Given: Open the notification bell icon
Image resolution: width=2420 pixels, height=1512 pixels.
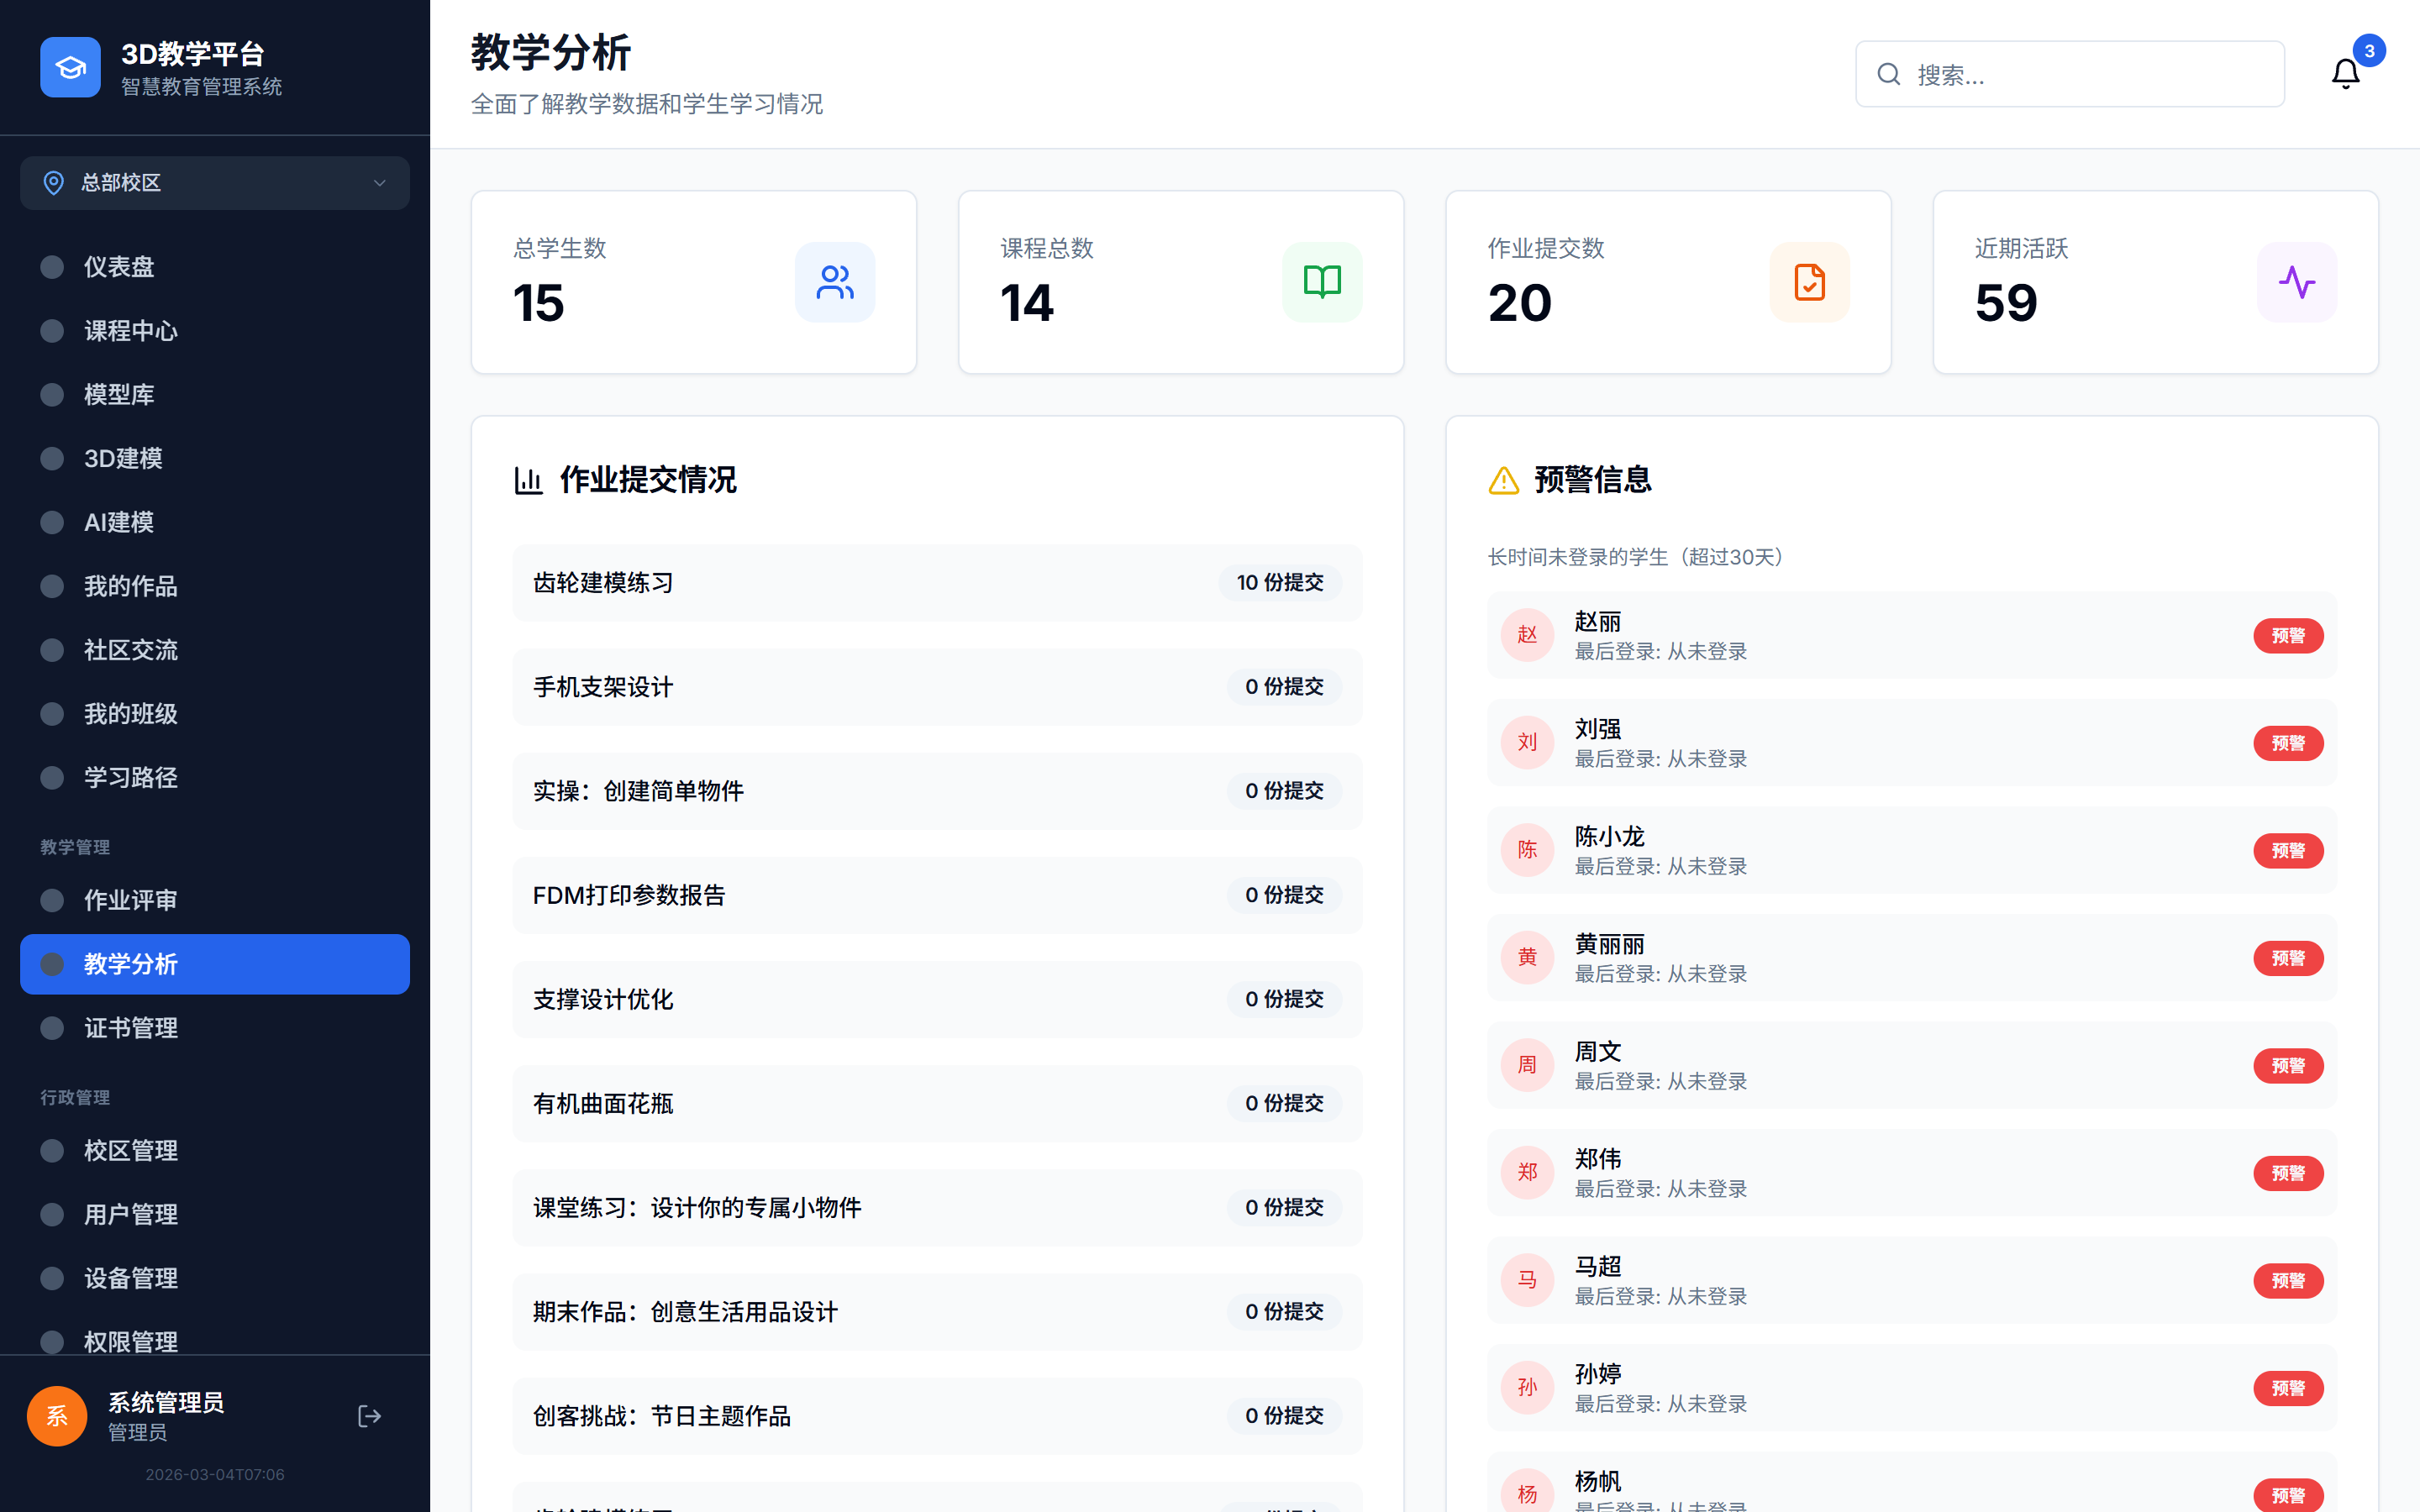Looking at the screenshot, I should coord(2345,73).
